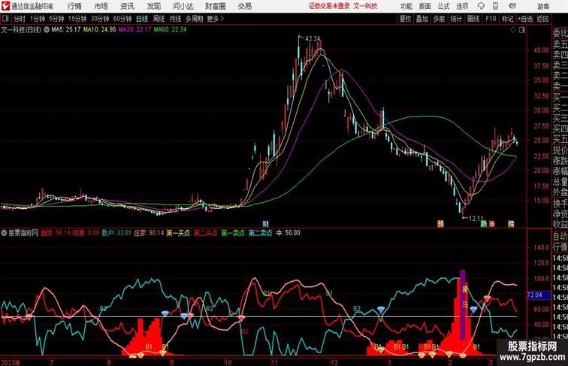This screenshot has width=568, height=366.
Task: Open the 版面 menu
Action: tap(424, 6)
